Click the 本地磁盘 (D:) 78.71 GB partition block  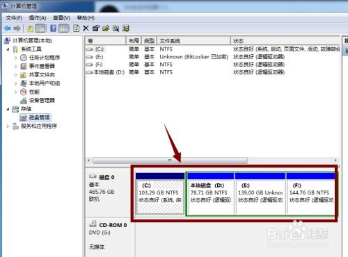pos(211,194)
